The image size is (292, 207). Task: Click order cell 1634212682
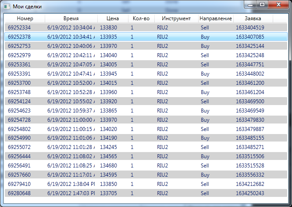click(x=250, y=184)
